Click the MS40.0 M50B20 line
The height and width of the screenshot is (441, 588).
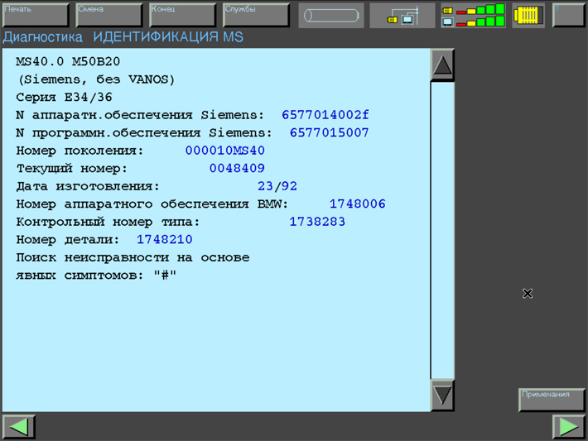click(68, 61)
